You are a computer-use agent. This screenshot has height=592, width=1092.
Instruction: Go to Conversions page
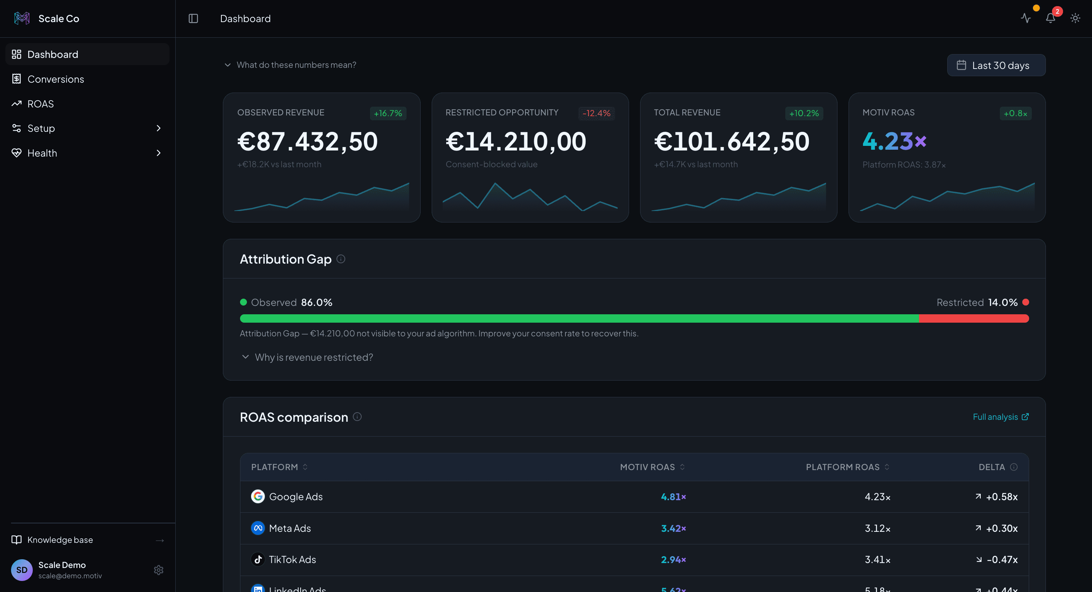(88, 79)
